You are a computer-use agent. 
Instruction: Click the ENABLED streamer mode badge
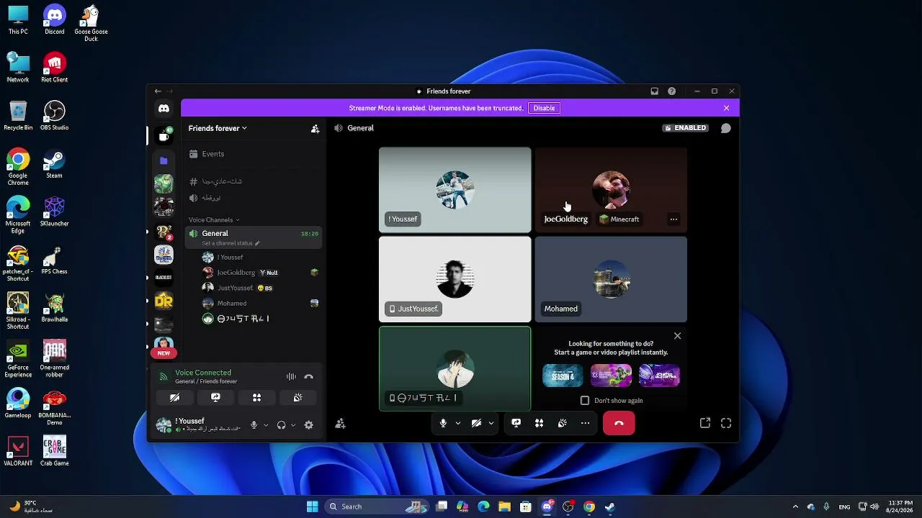pyautogui.click(x=686, y=128)
